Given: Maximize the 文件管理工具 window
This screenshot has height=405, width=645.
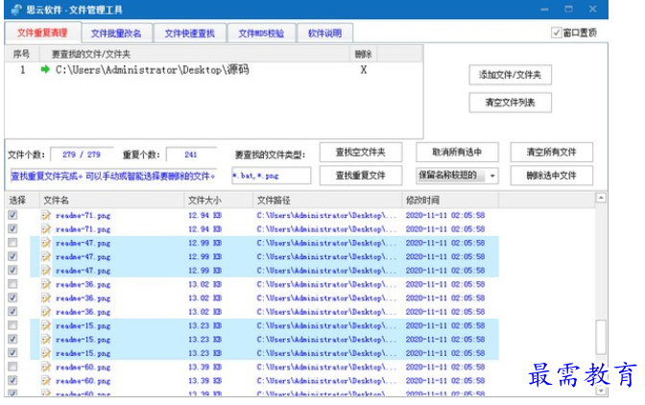Looking at the screenshot, I should point(568,9).
